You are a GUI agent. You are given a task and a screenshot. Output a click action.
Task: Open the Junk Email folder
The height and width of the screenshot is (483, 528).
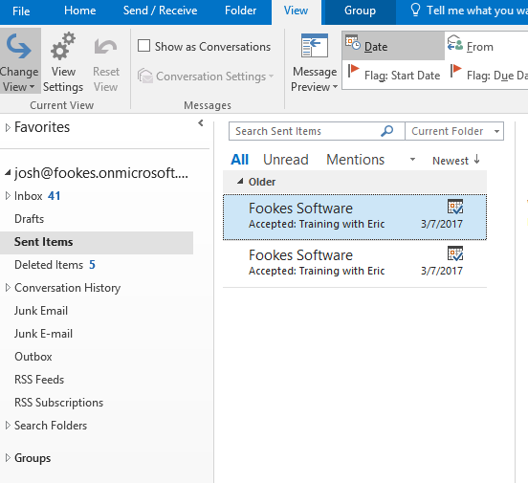[x=41, y=311]
